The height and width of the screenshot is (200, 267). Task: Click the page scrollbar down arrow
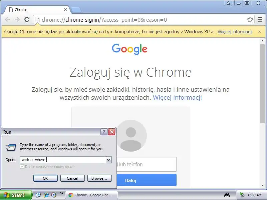pyautogui.click(x=262, y=185)
